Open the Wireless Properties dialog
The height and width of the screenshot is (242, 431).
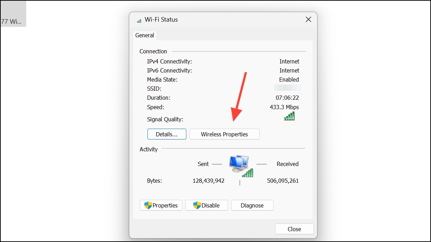224,134
